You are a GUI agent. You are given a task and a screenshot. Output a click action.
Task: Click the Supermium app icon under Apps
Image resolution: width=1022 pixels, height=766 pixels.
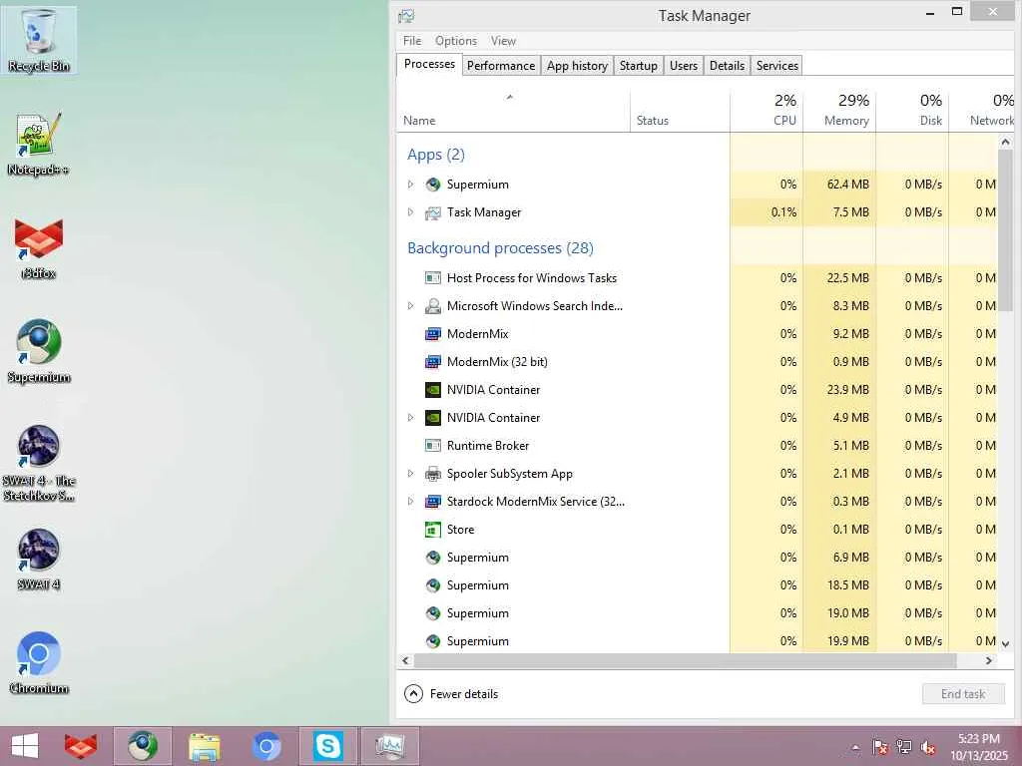click(433, 185)
